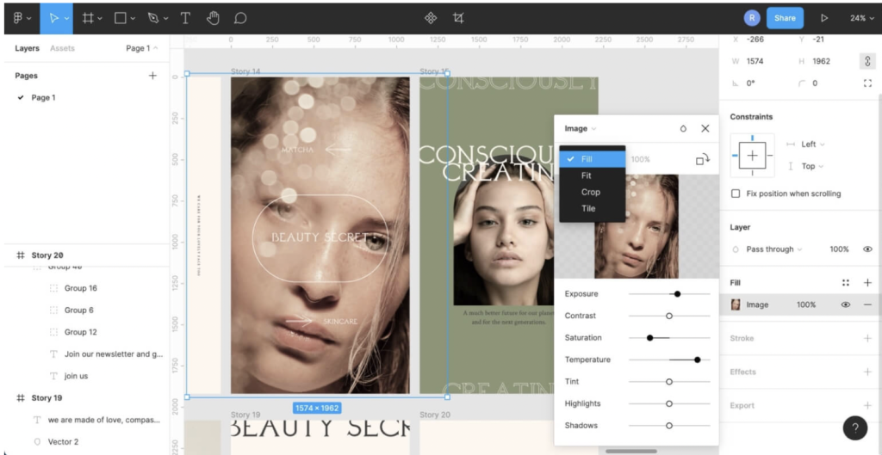This screenshot has width=882, height=455.
Task: Switch to Assets tab
Action: click(62, 48)
